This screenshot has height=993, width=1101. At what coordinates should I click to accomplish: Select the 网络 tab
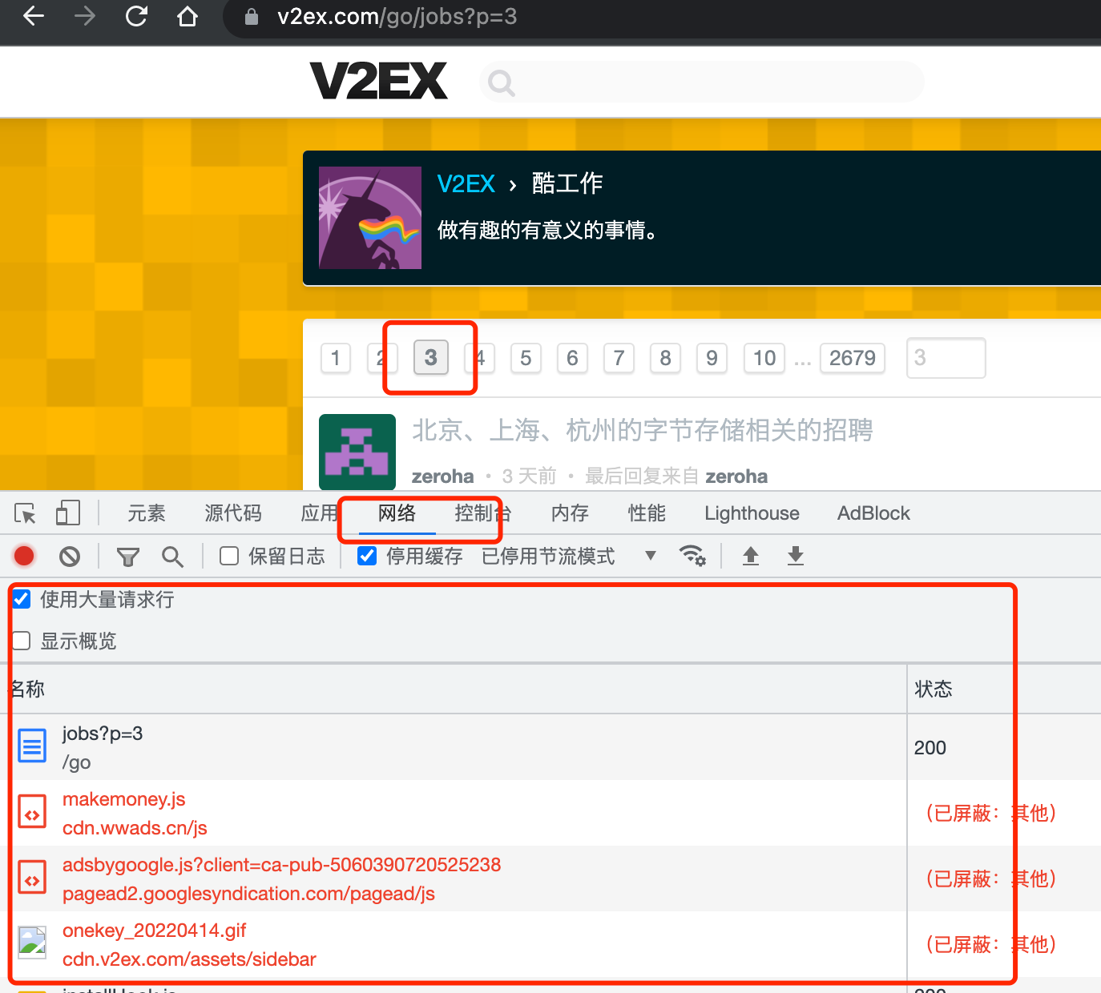[x=397, y=513]
